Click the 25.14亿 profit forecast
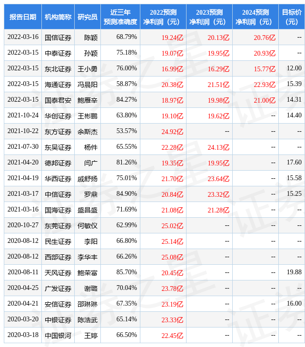305x347 pixels. tap(172, 241)
